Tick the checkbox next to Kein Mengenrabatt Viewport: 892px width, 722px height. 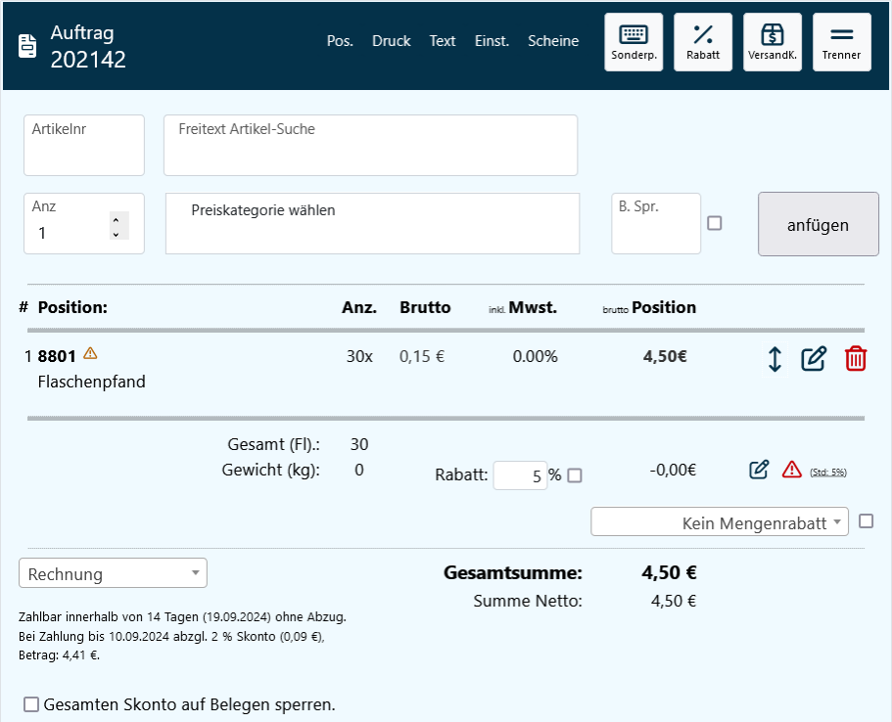866,521
